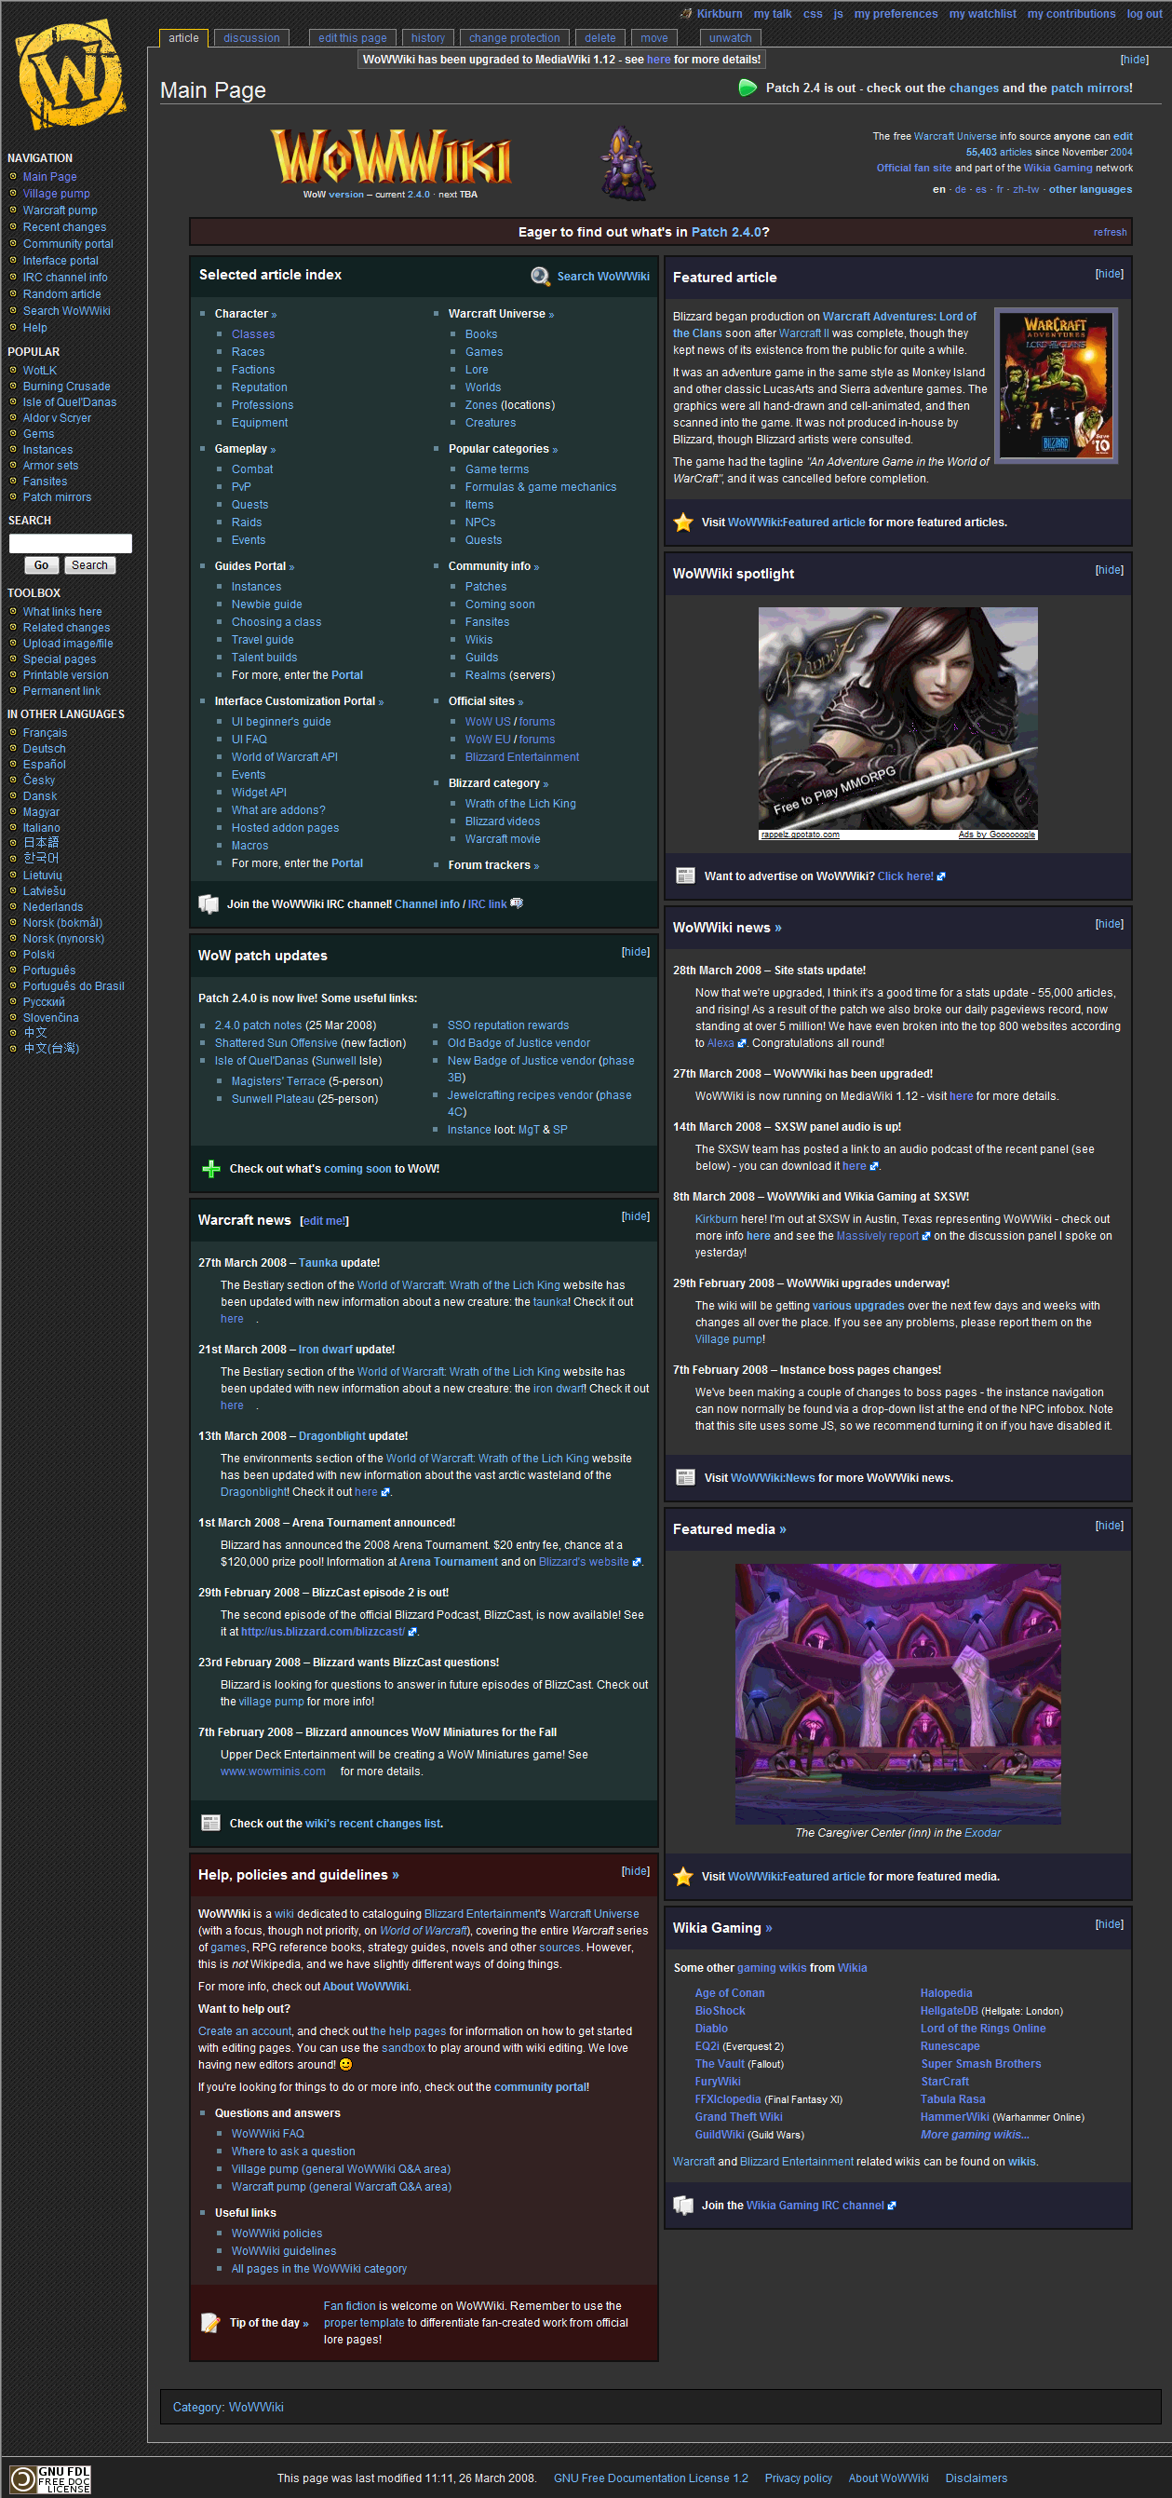The width and height of the screenshot is (1172, 2498).
Task: Click the magnifier icon beside Search WoWWiki
Action: tap(540, 277)
